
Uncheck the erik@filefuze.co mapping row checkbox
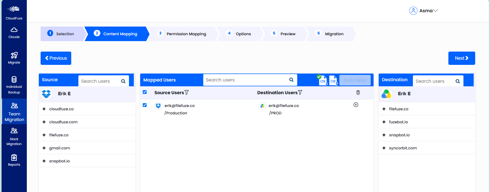145,105
